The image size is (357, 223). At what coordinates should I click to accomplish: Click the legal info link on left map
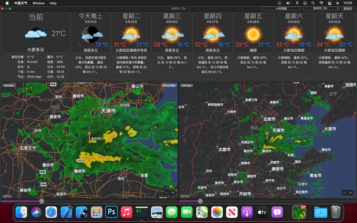click(7, 196)
